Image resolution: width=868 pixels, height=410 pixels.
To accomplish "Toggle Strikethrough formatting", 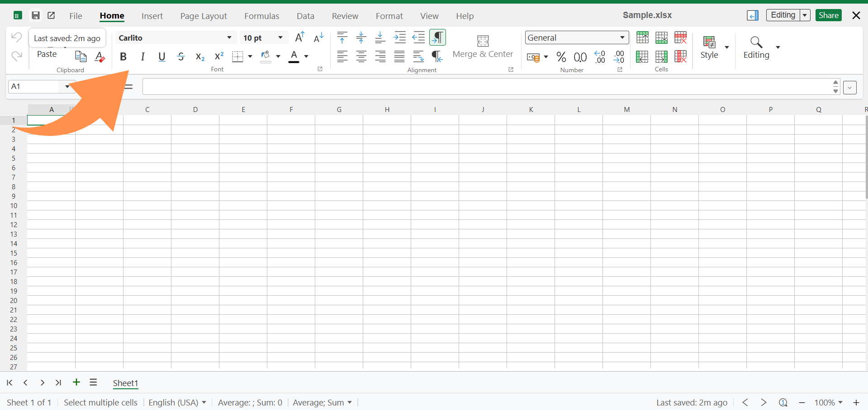I will (x=181, y=56).
